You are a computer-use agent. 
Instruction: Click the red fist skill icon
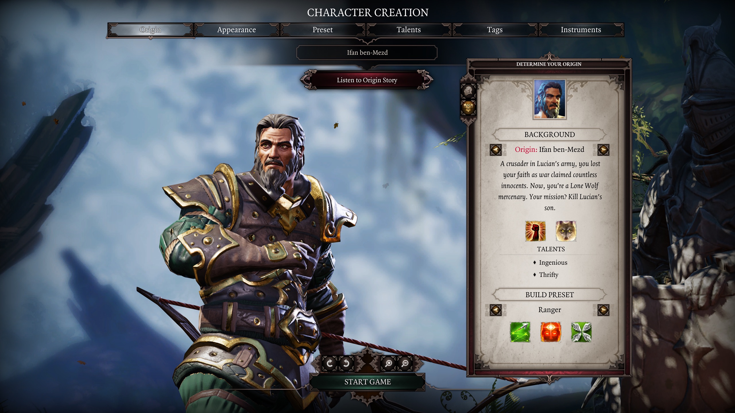point(535,231)
